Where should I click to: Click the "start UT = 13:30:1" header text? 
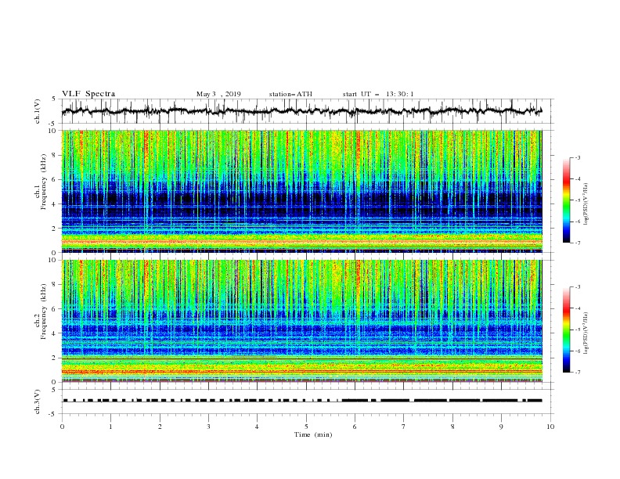(x=378, y=94)
